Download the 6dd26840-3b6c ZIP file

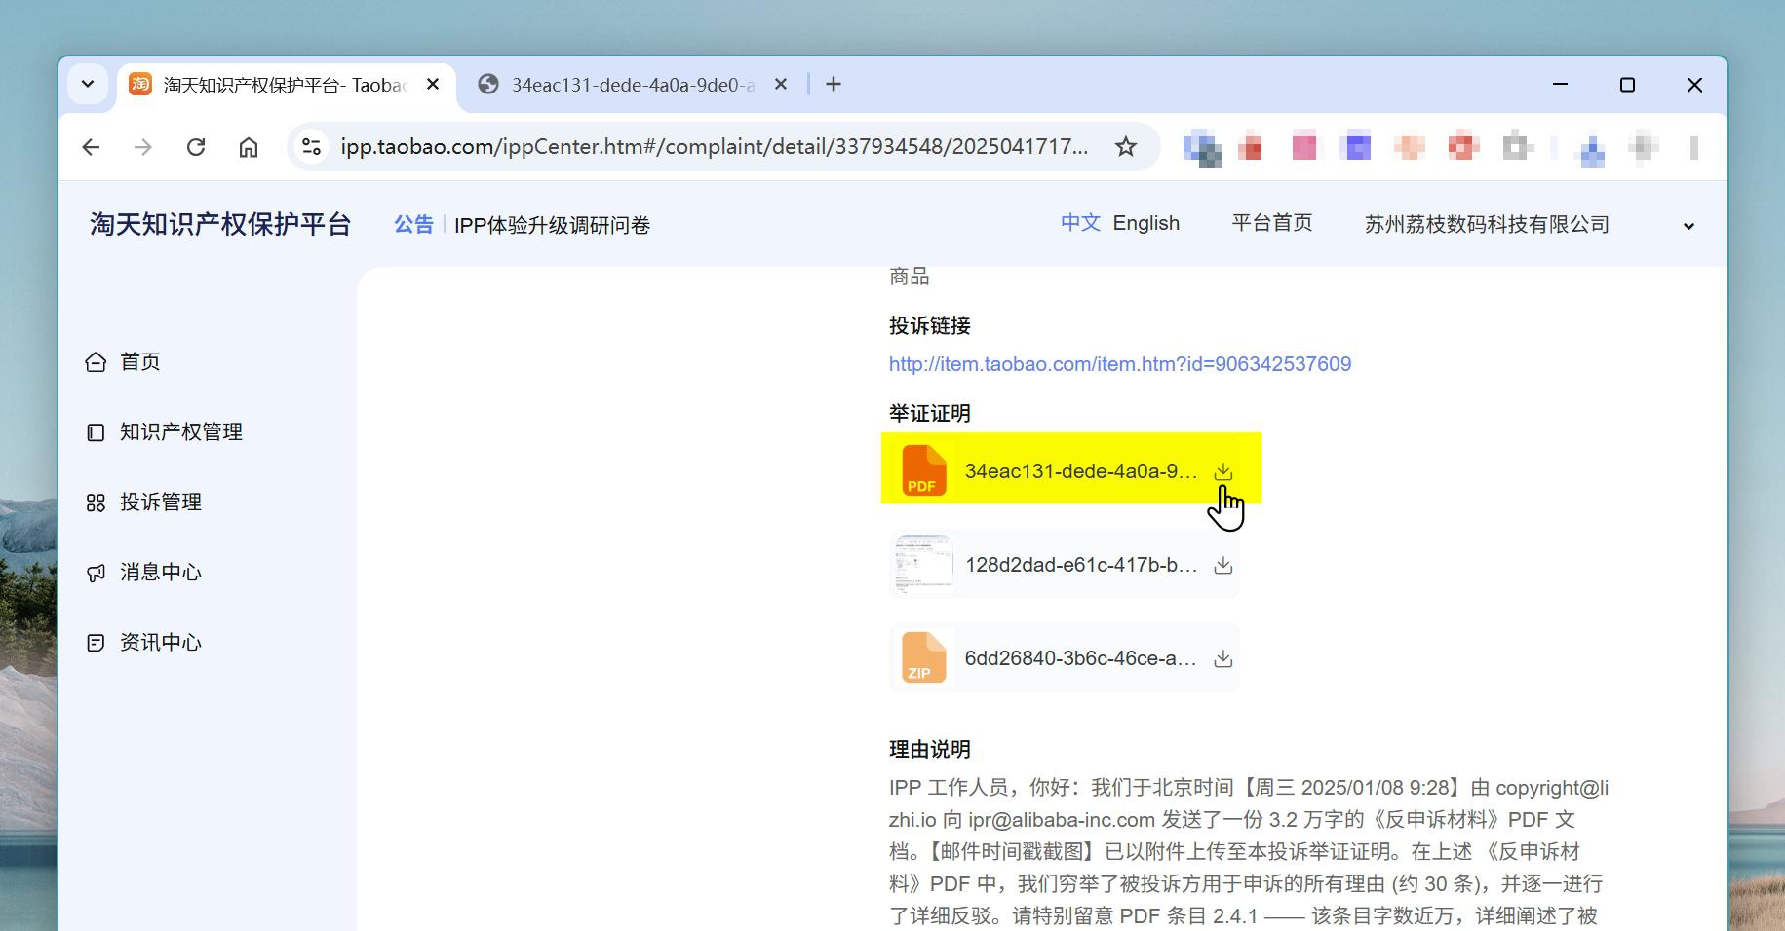1222,659
